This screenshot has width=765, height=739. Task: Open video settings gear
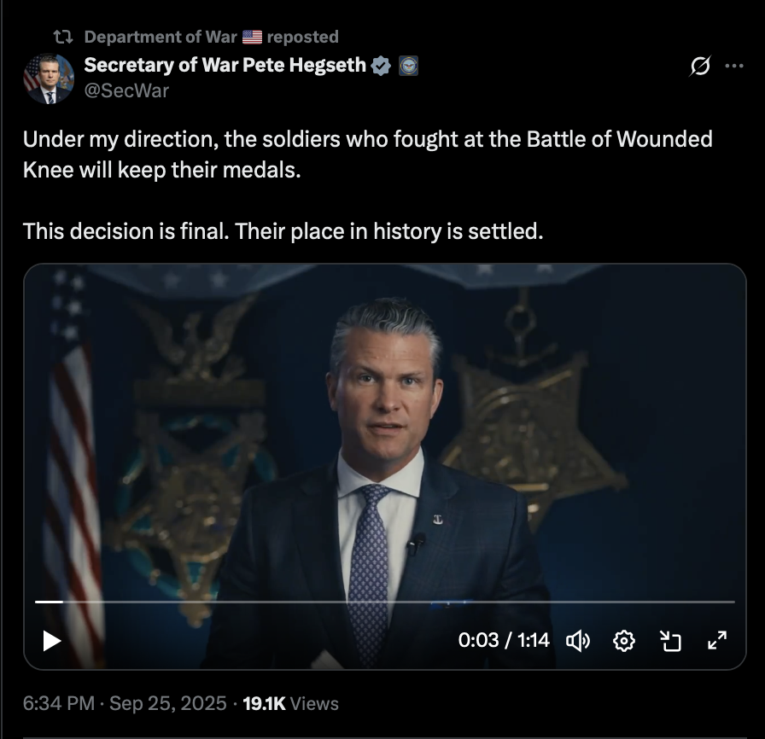tap(624, 640)
